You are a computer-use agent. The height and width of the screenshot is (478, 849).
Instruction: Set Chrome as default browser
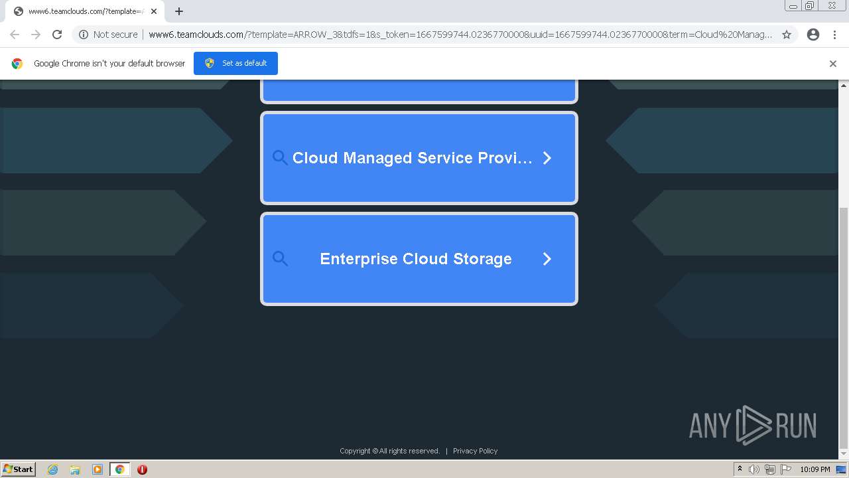235,63
